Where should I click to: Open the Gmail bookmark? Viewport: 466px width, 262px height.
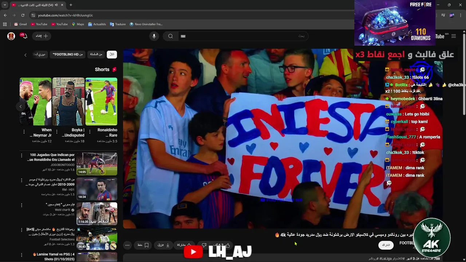pyautogui.click(x=20, y=24)
